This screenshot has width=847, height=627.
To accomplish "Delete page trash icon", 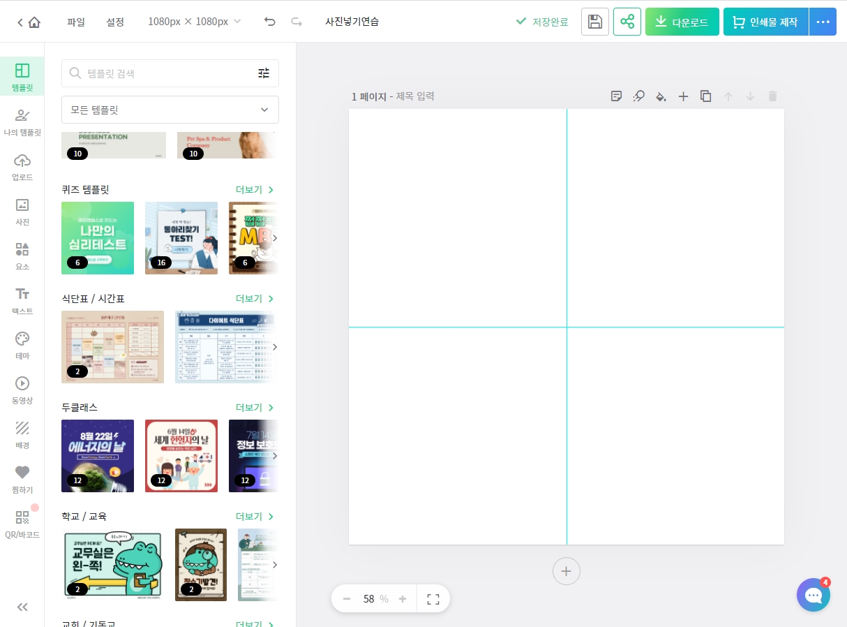I will (773, 96).
